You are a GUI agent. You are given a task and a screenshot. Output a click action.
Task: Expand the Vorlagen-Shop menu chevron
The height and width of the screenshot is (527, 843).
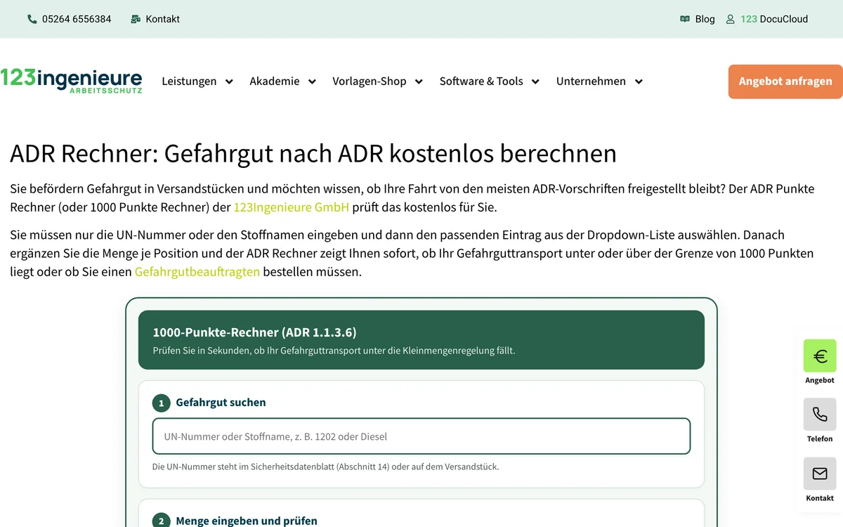[x=419, y=82]
